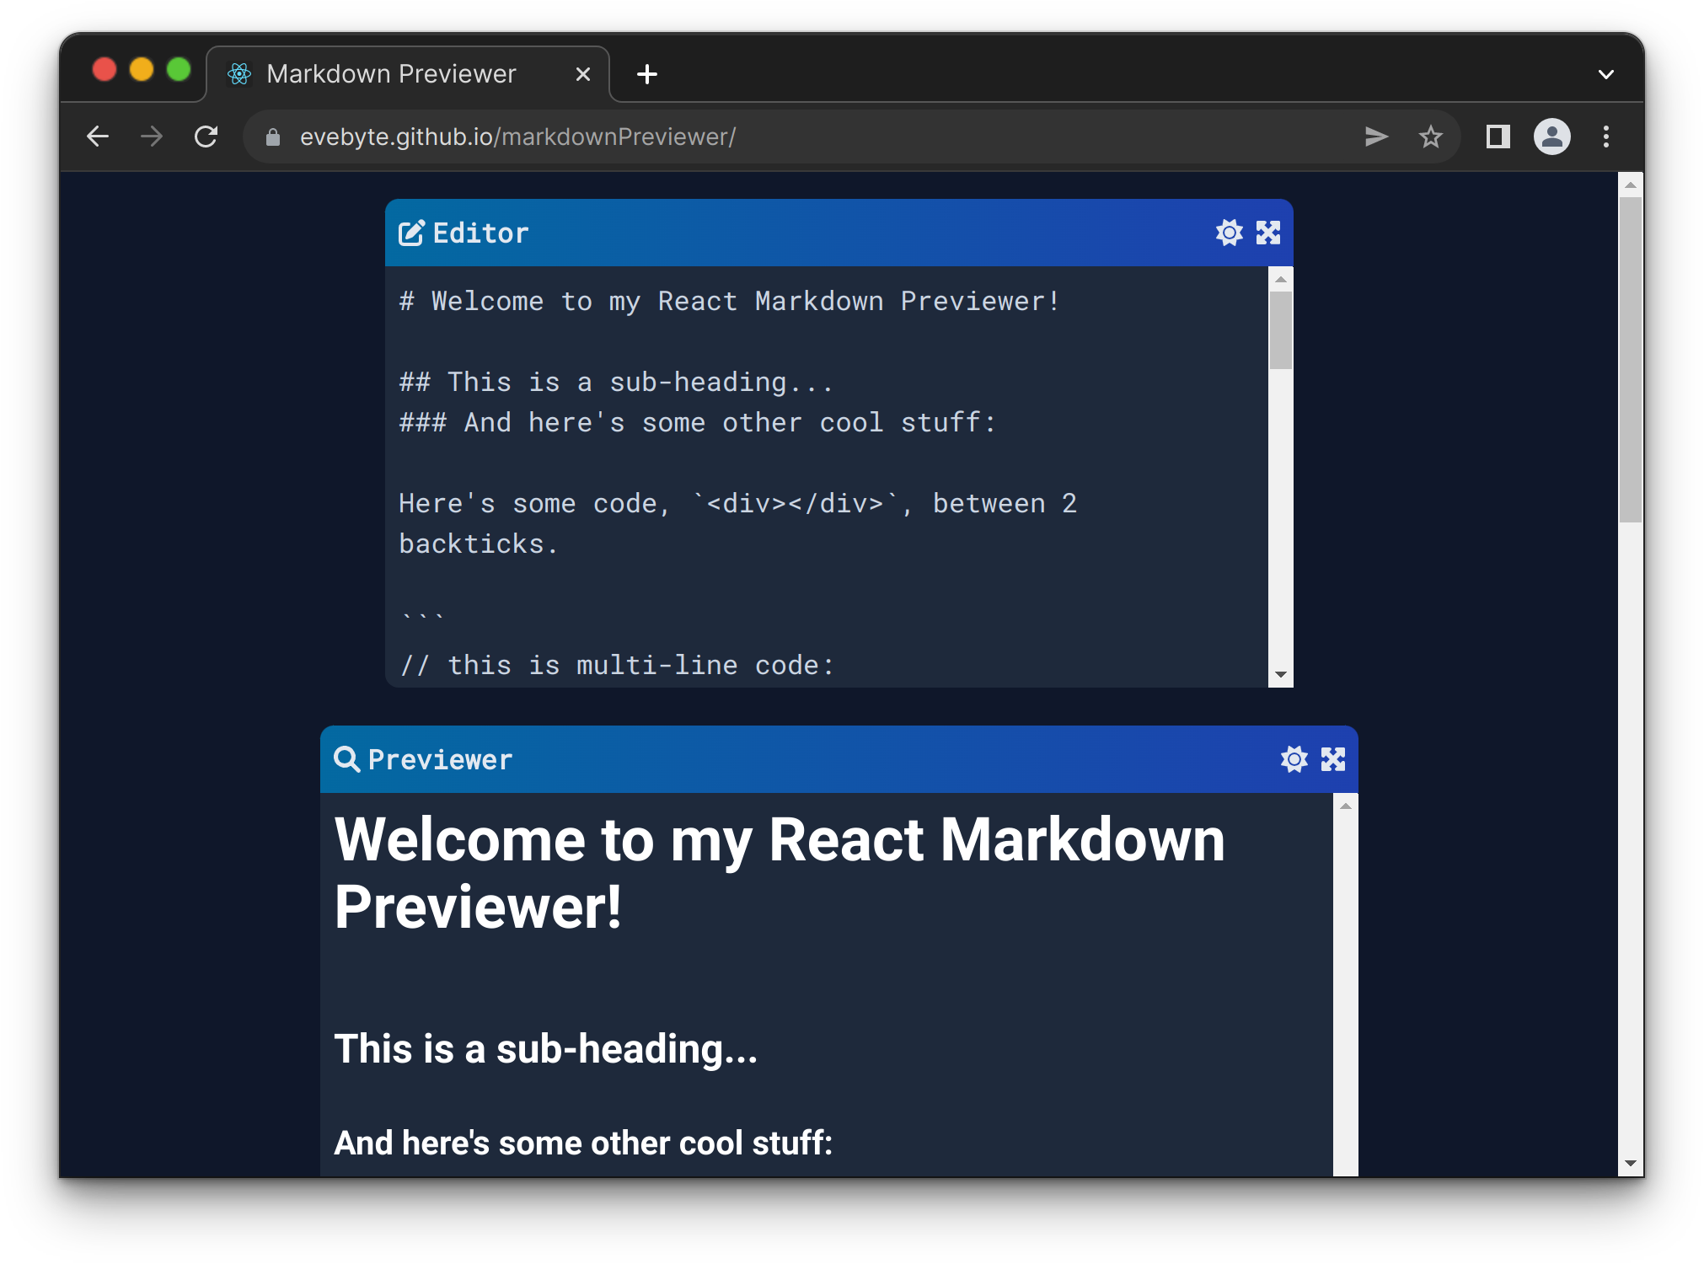This screenshot has height=1264, width=1704.
Task: Click the page scrollbar up arrow
Action: 1631,185
